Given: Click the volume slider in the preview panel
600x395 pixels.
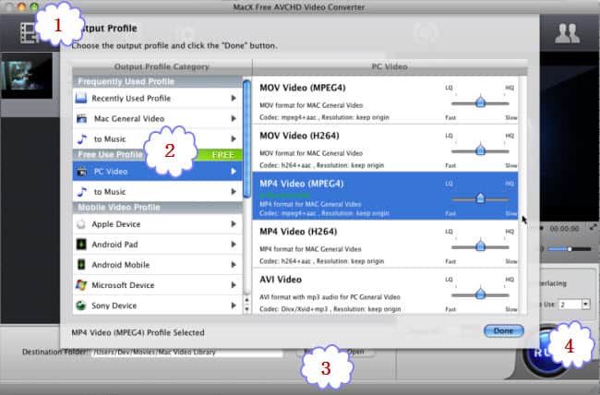Looking at the screenshot, I should pyautogui.click(x=570, y=249).
